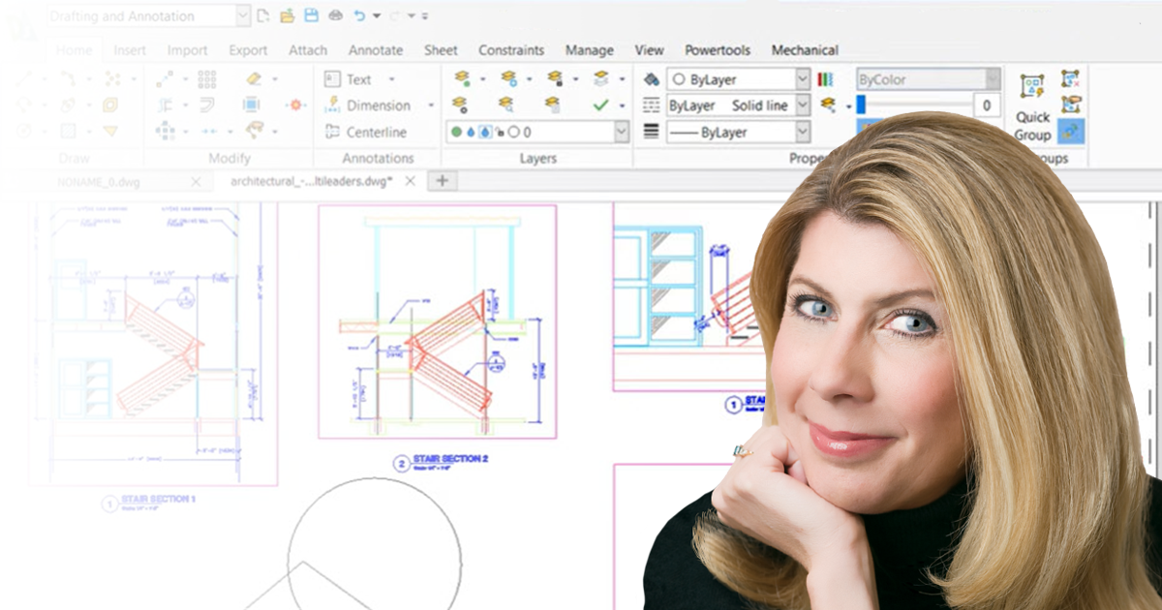Toggle the lock icon of layer 0
This screenshot has width=1162, height=610.
coord(498,132)
